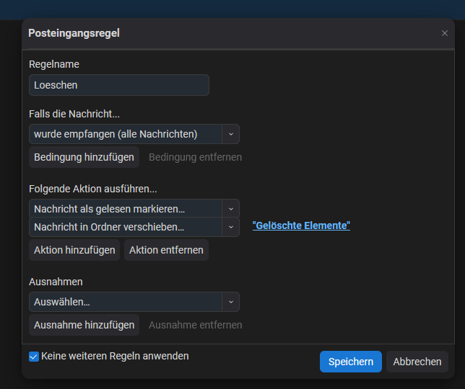Click the greyed-out Bedingung entfernen button
This screenshot has width=465, height=389.
[x=195, y=157]
